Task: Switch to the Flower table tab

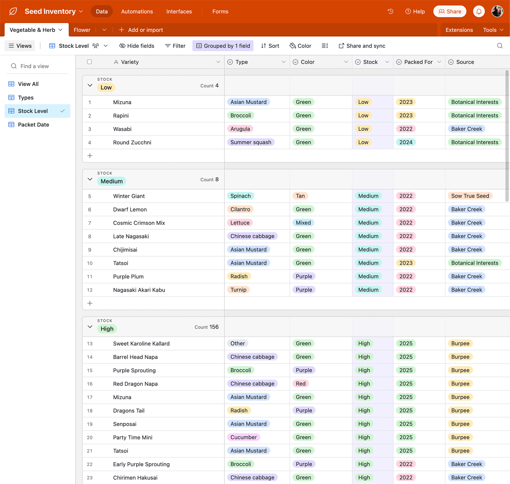Action: coord(82,30)
